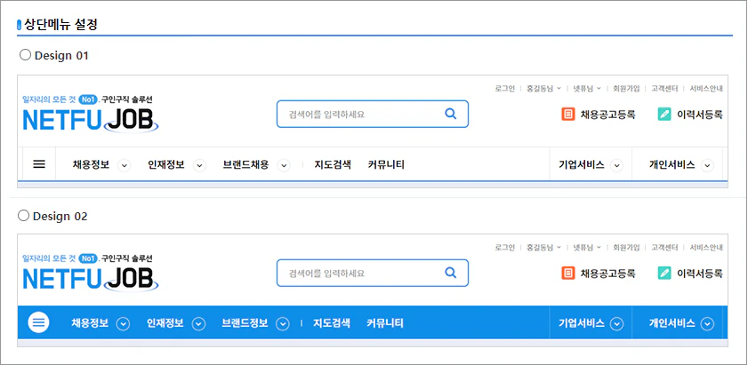Open 지도검색 menu in blue Design 02 bar

click(332, 323)
